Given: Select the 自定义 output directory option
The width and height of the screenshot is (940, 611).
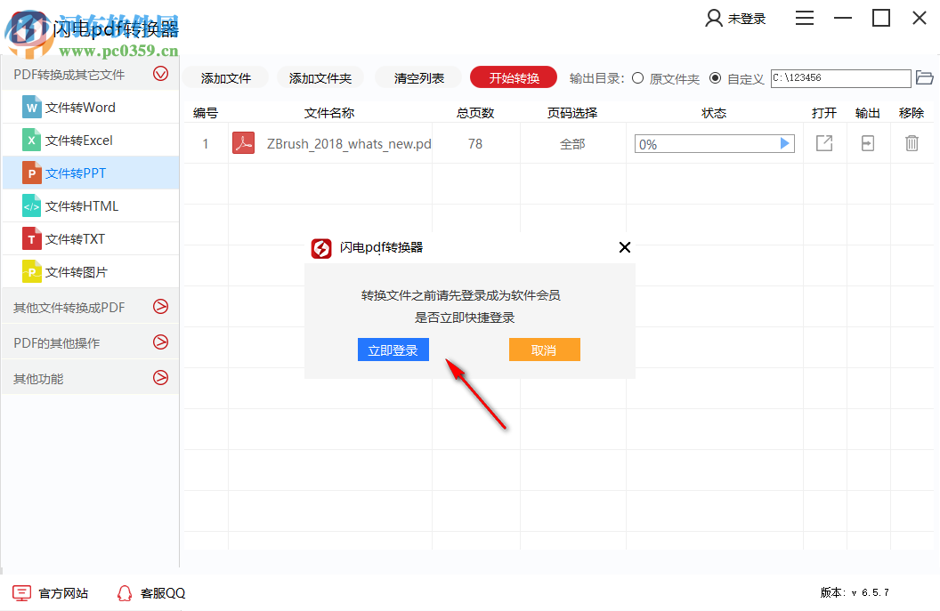Looking at the screenshot, I should (x=715, y=78).
